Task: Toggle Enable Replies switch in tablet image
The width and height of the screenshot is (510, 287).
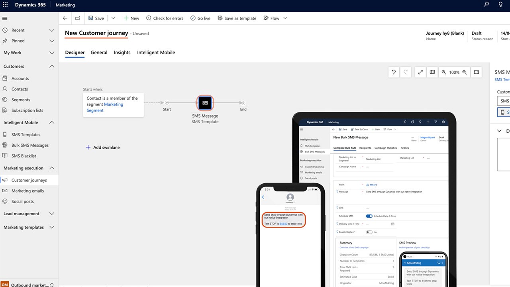Action: 369,232
